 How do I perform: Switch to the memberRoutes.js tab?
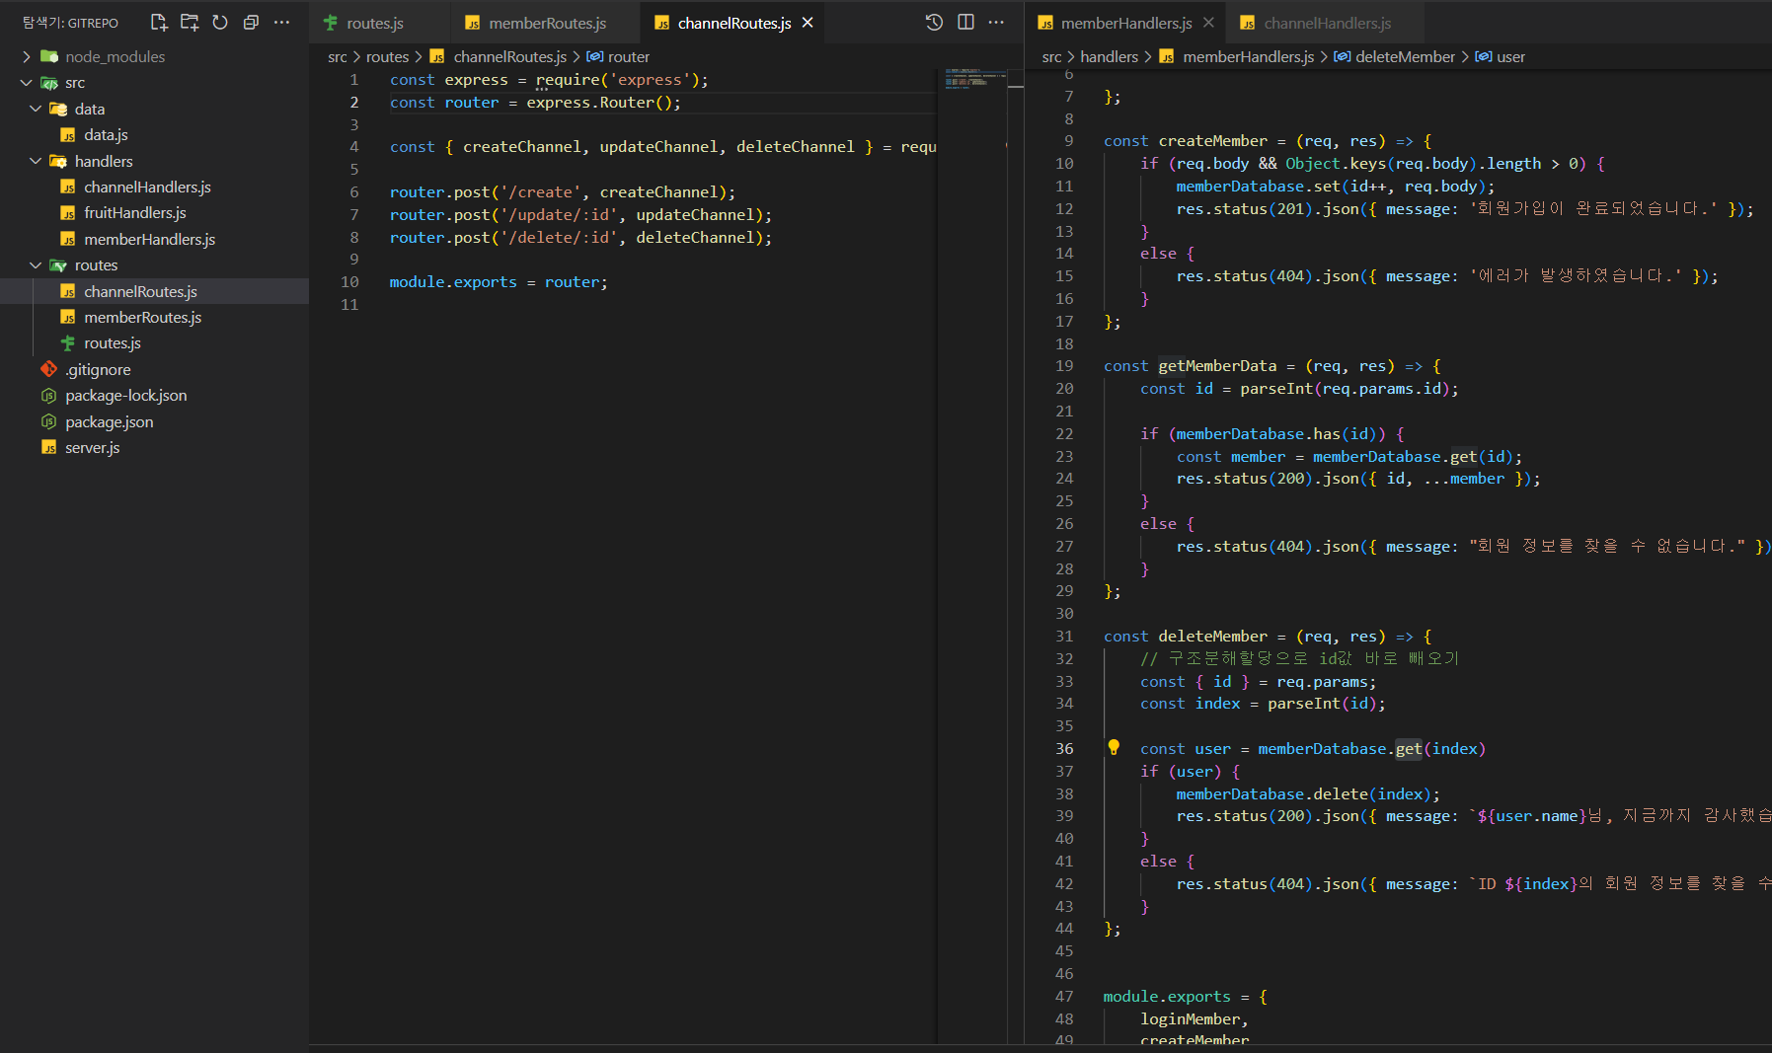(547, 23)
